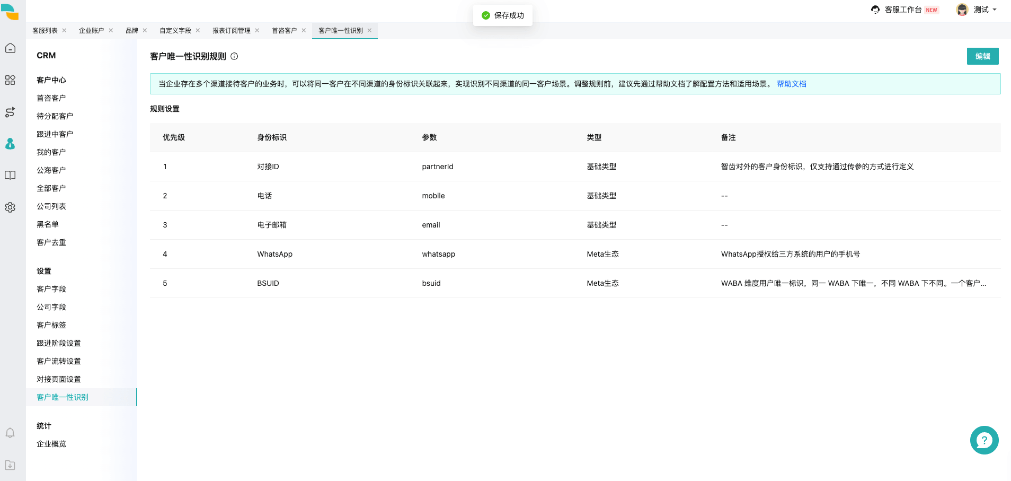Click the 保存成功 toast message
Viewport: 1011px width, 481px height.
click(x=503, y=15)
